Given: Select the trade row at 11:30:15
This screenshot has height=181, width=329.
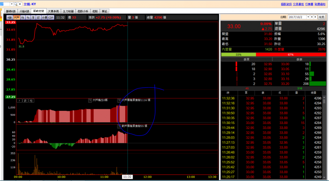Looking at the screenshot, I should pyautogui.click(x=272, y=123).
